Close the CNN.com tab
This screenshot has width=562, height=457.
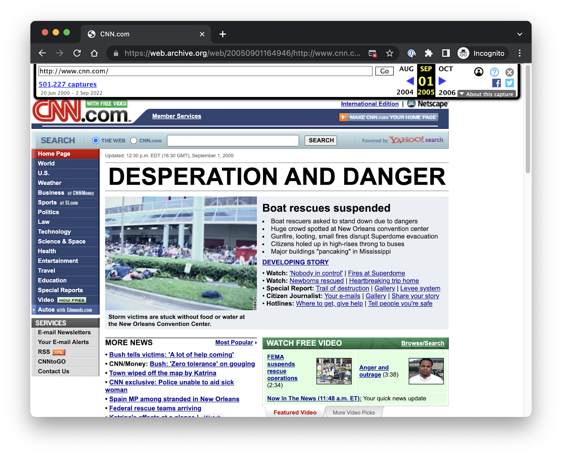coord(202,34)
